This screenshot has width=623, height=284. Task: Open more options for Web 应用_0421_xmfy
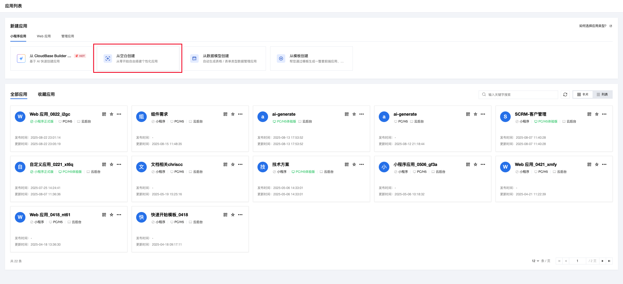[x=604, y=164]
